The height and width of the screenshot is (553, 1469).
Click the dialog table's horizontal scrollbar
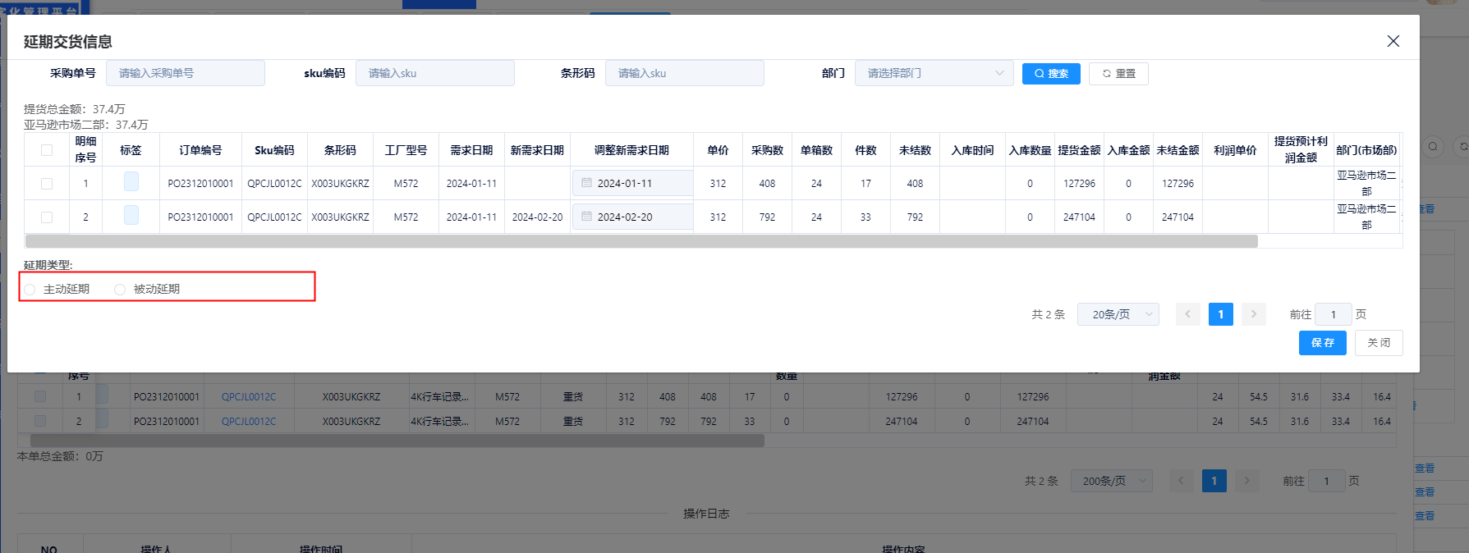[641, 241]
